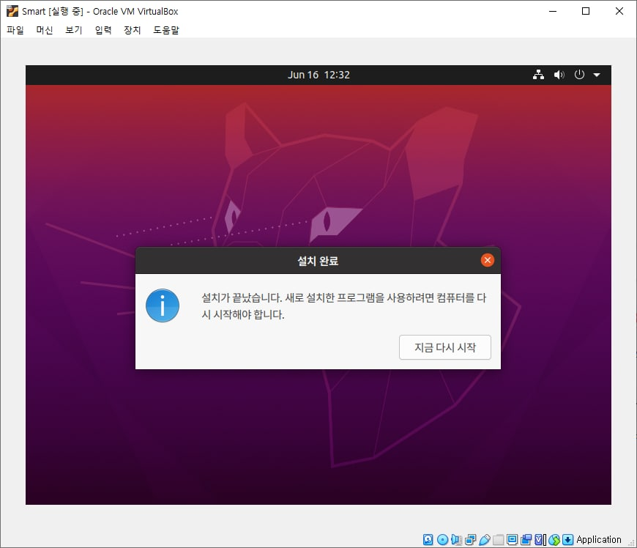Open the Jun 16 12:32 clock calendar
This screenshot has width=637, height=548.
coord(318,75)
